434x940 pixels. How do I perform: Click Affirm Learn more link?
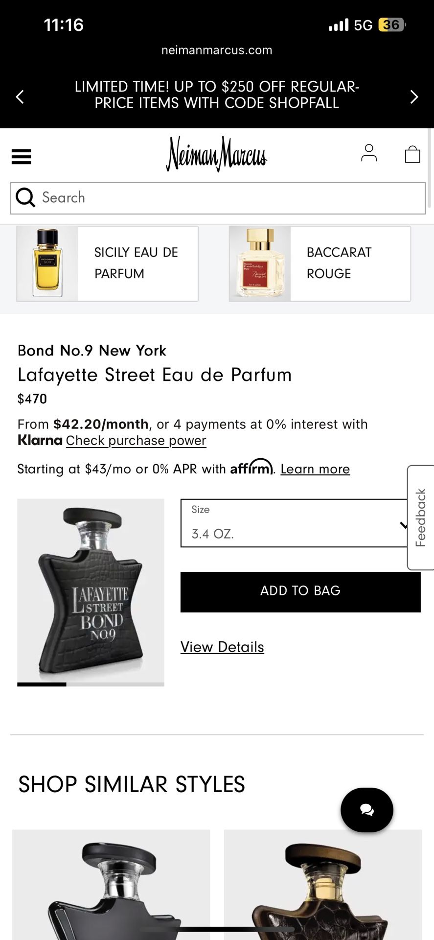click(315, 469)
